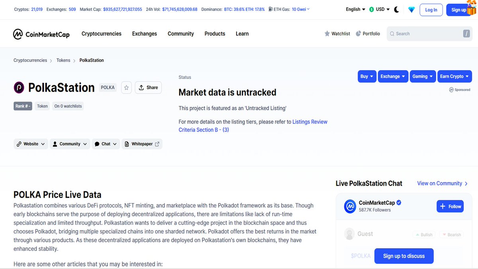Screen dimensions: 478x269
Task: Click BTC ETH dominance values
Action: click(x=244, y=9)
